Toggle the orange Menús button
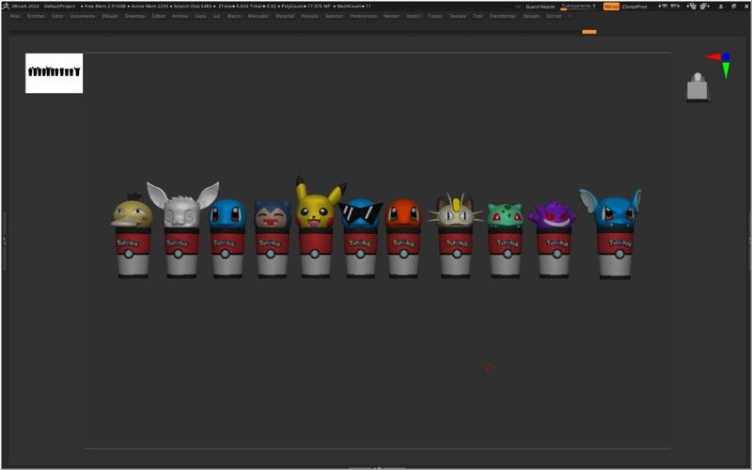The image size is (752, 470). coord(611,7)
